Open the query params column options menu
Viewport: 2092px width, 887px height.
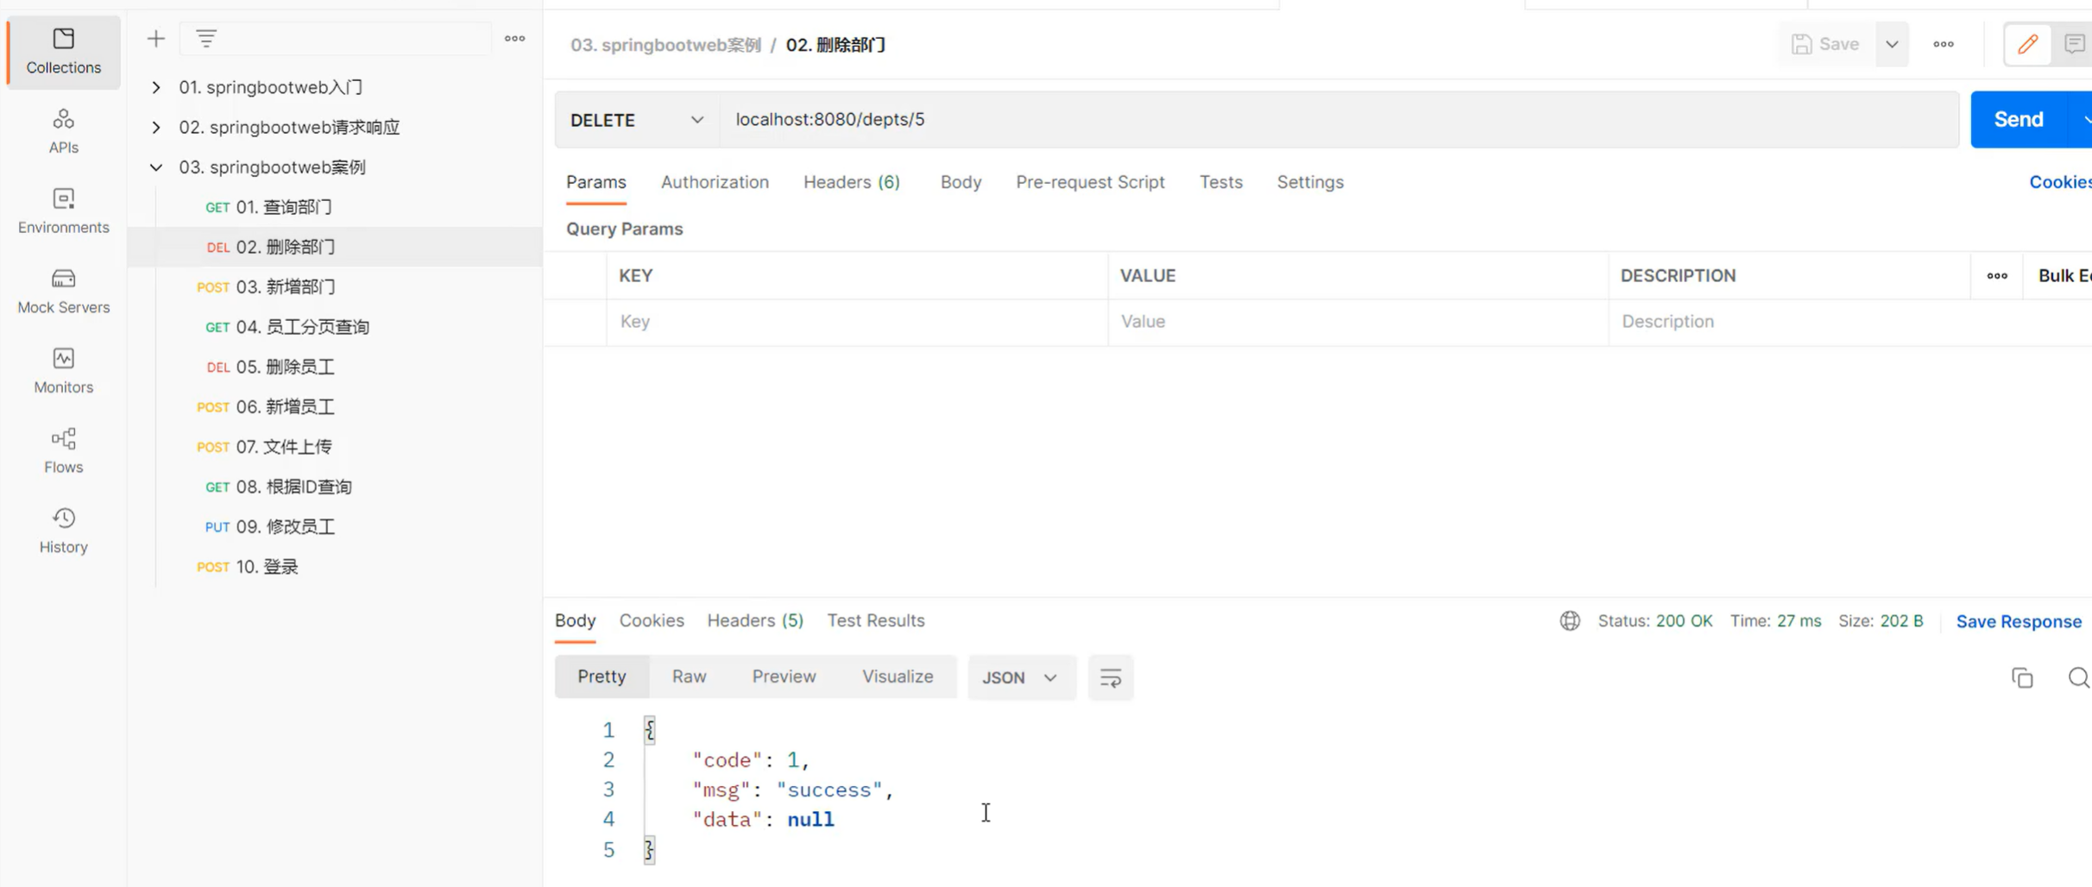pos(1997,276)
